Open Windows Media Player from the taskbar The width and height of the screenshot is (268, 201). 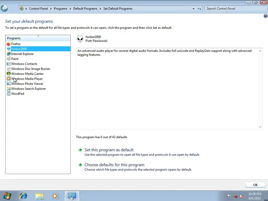pyautogui.click(x=55, y=196)
